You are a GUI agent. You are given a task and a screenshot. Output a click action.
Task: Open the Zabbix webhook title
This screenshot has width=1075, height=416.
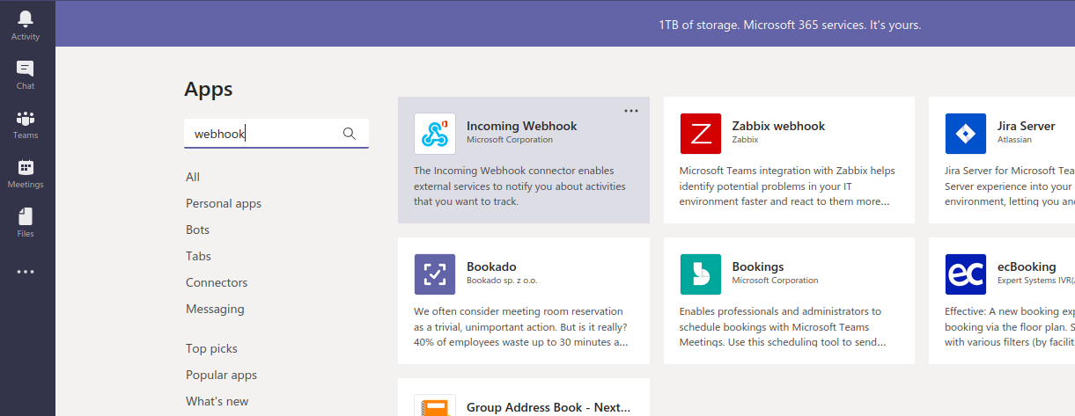[x=779, y=126]
